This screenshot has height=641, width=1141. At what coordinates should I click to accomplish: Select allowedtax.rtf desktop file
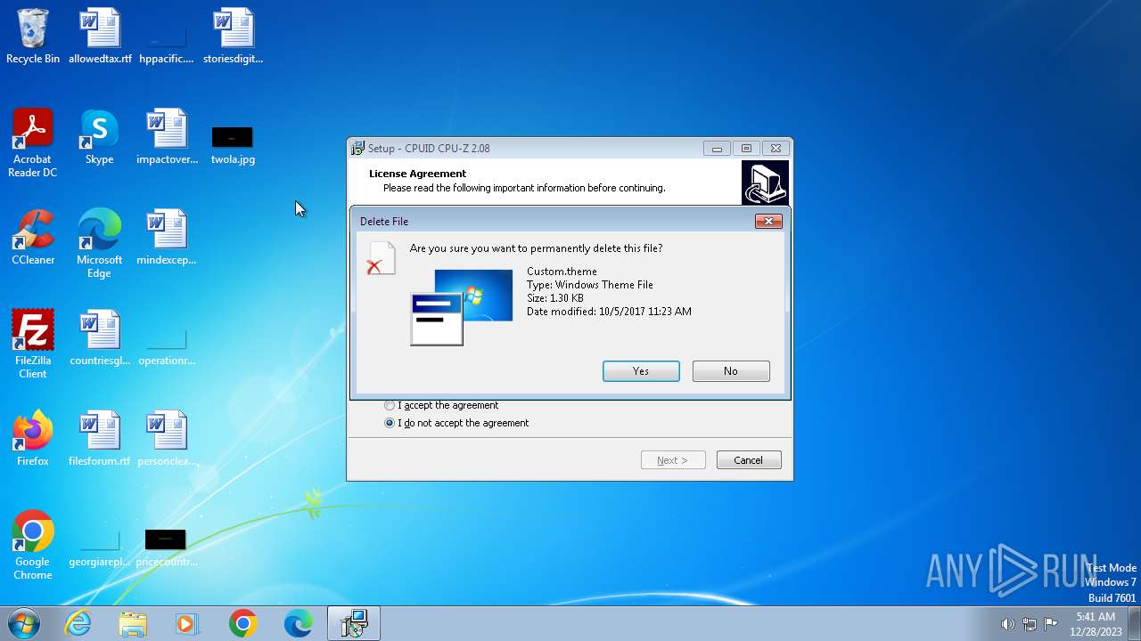100,37
